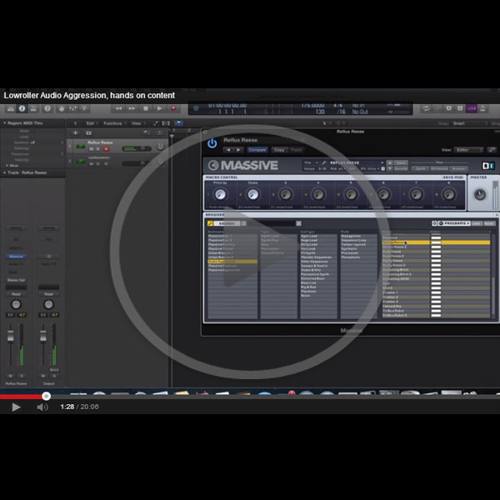The image size is (500, 500).
Task: Clear the browser search with X button
Action: click(298, 223)
